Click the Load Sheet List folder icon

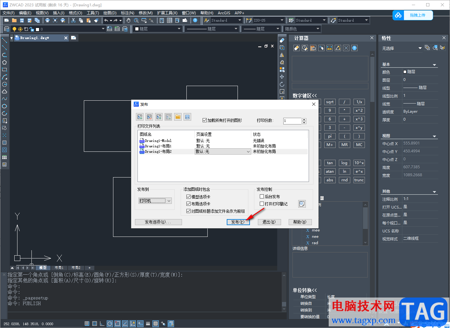[x=178, y=117]
